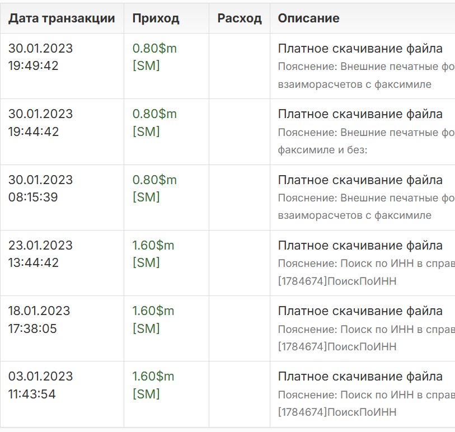
Task: Click 0.80$m amount in the first row
Action: [x=154, y=49]
